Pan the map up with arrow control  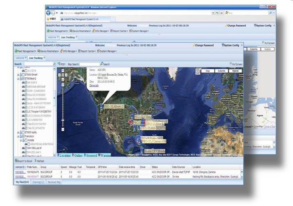tap(63, 71)
